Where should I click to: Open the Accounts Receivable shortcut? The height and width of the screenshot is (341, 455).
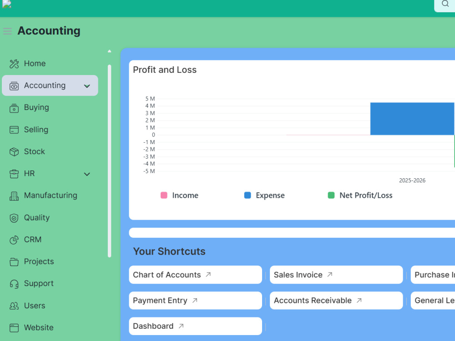[x=336, y=301]
